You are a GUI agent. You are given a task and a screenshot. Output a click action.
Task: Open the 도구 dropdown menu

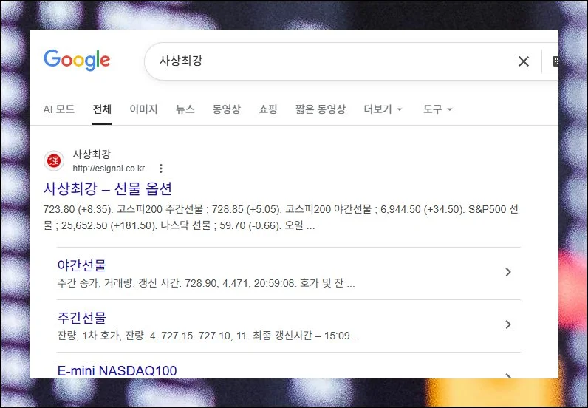pos(437,109)
